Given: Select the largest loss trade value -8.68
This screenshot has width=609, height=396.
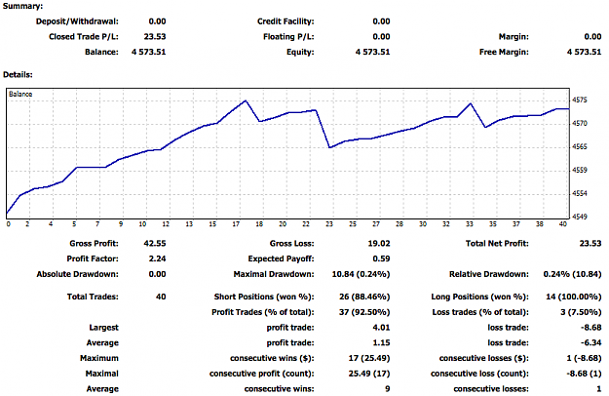Looking at the screenshot, I should tap(591, 328).
